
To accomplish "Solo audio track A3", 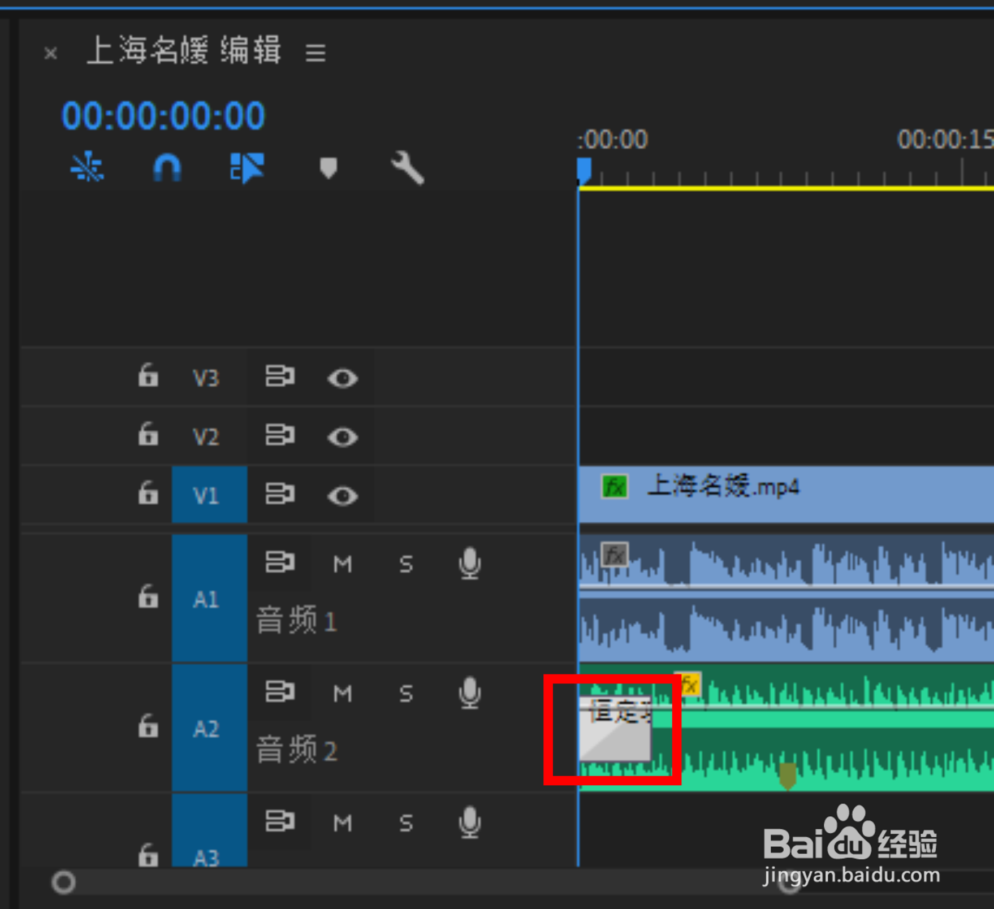I will pyautogui.click(x=406, y=823).
